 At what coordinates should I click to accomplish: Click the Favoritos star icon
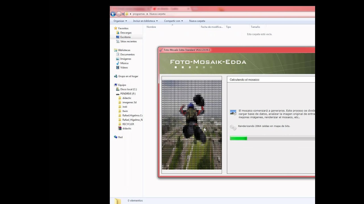115,28
